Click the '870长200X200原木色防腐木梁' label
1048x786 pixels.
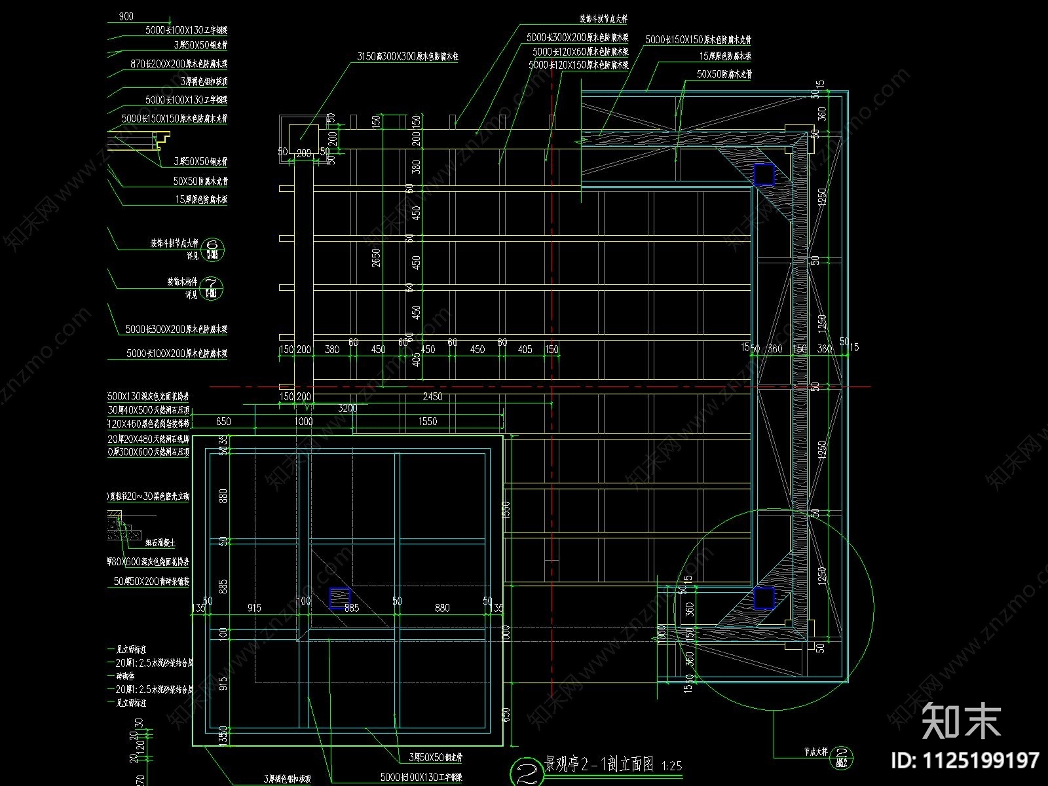click(179, 64)
